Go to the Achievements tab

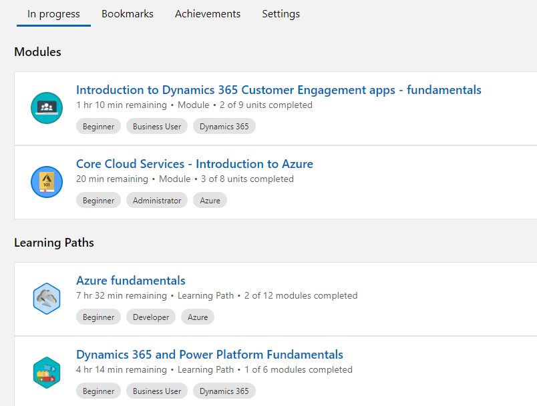point(208,14)
